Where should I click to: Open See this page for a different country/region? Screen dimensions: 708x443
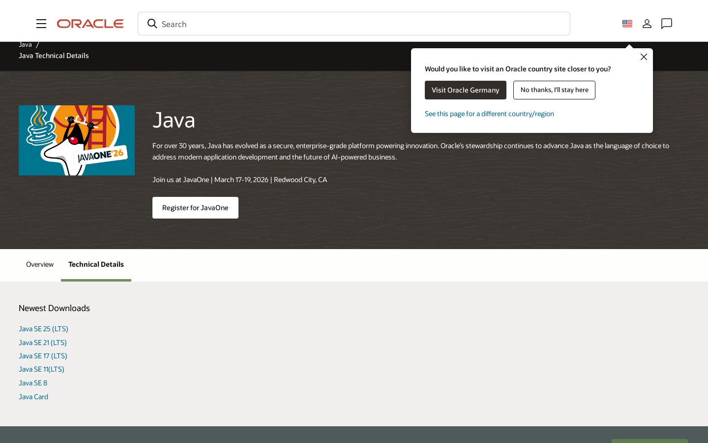pos(489,114)
